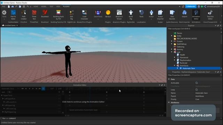Select the Brushtool plugin
Viewport: 223px width, 125px height.
click(45, 14)
